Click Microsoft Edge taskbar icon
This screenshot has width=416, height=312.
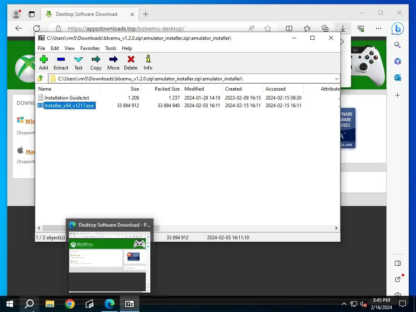[110, 304]
